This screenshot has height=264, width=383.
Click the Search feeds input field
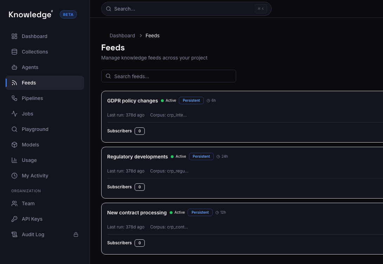tap(169, 76)
